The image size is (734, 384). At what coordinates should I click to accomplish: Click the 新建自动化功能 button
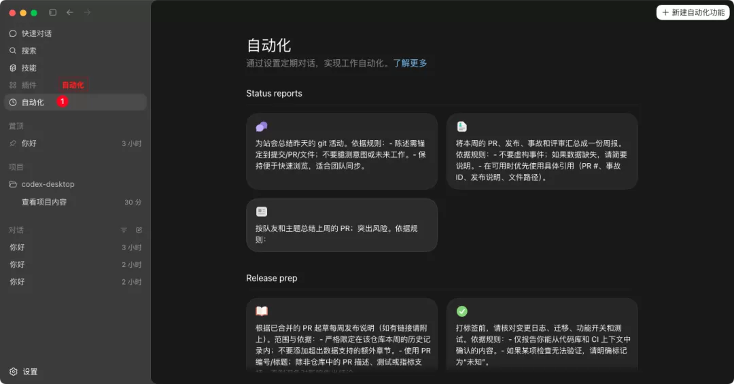[693, 13]
